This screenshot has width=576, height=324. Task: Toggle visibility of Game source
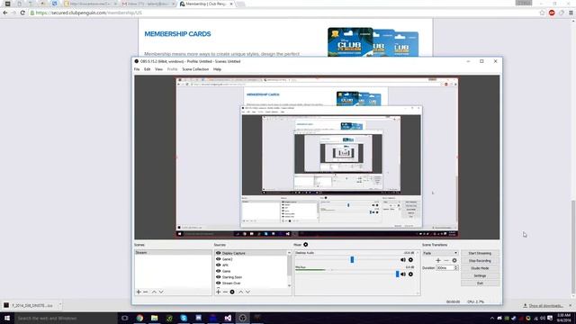pyautogui.click(x=218, y=271)
